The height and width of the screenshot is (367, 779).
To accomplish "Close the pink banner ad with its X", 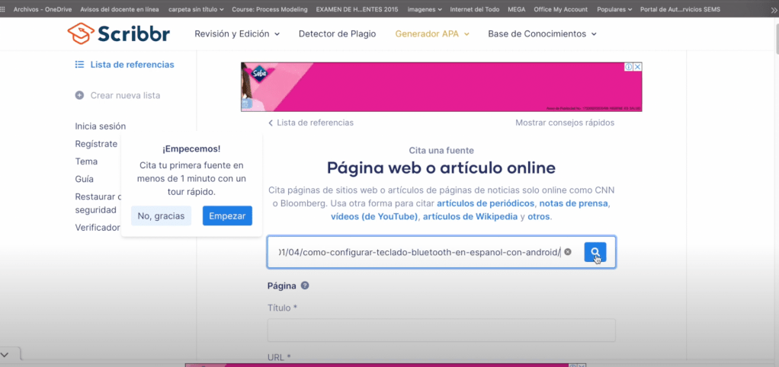I will pyautogui.click(x=637, y=67).
